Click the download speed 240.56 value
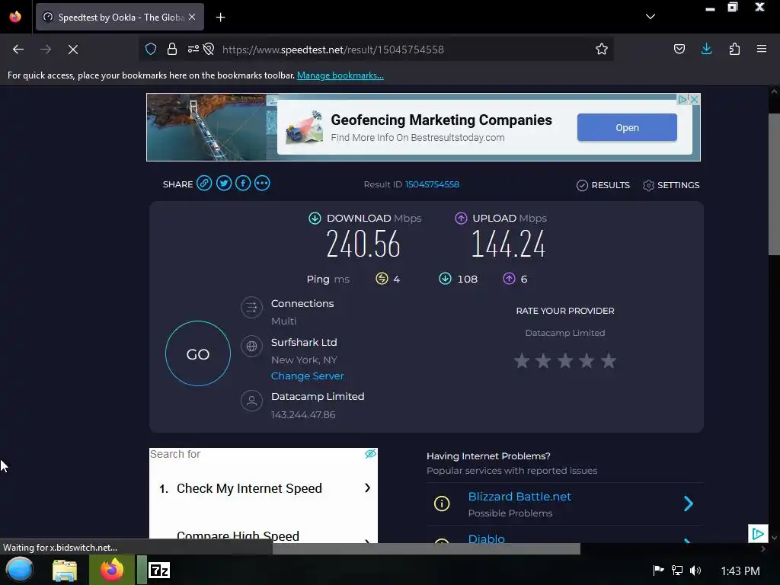 363,245
